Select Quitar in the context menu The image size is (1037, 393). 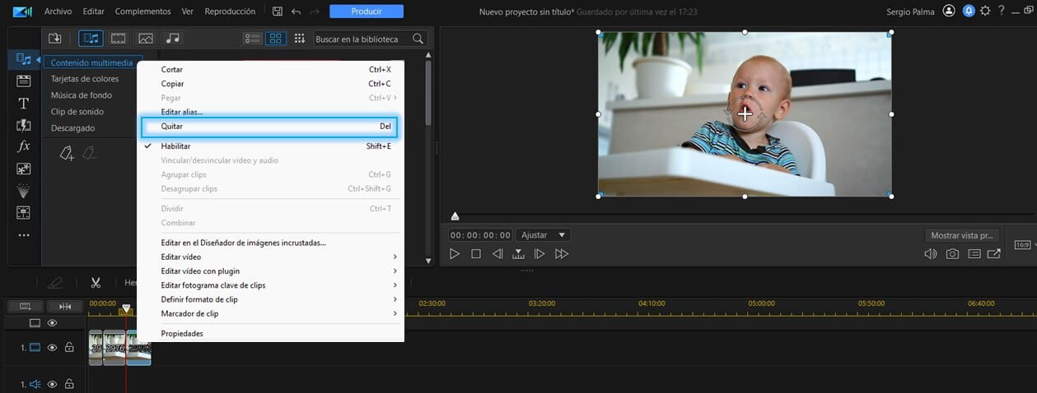[x=270, y=127]
